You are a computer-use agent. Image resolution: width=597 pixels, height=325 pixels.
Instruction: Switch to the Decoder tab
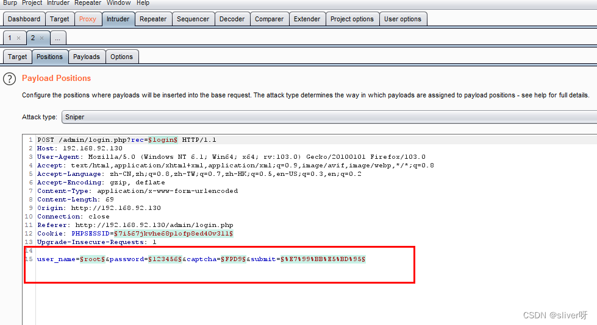pos(232,19)
